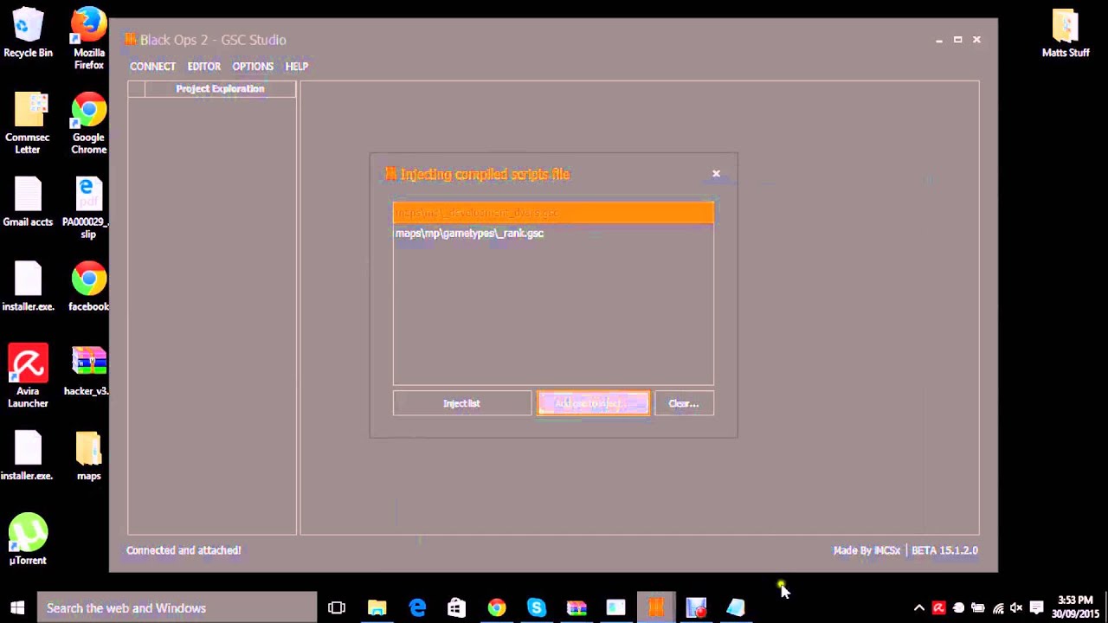Open the OPTIONS menu
Image resolution: width=1108 pixels, height=623 pixels.
click(x=253, y=67)
